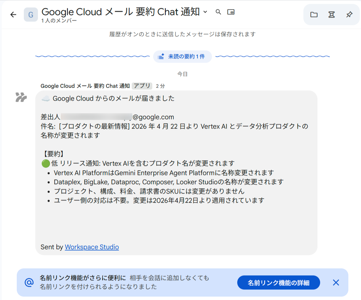Image resolution: width=361 pixels, height=300 pixels.
Task: Open shared files folder icon
Action: pos(314,14)
